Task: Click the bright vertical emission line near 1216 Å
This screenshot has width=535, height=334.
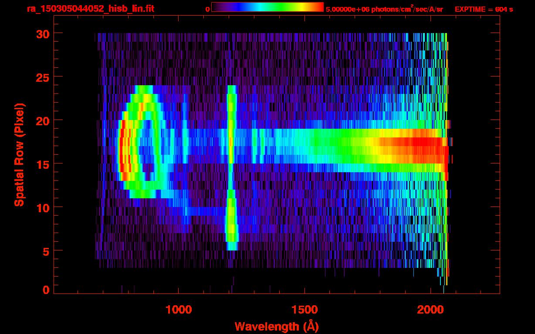Action: tap(231, 167)
